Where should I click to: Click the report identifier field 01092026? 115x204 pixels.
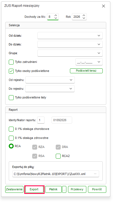click(x=62, y=120)
